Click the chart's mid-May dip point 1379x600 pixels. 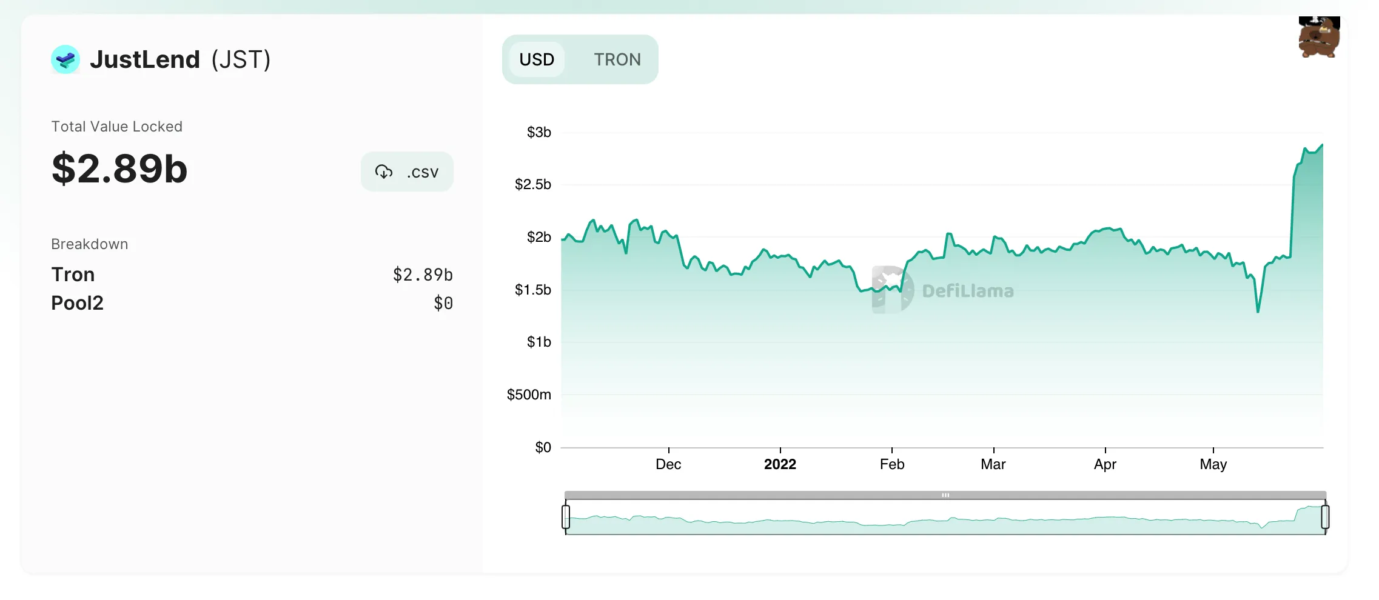(1258, 312)
